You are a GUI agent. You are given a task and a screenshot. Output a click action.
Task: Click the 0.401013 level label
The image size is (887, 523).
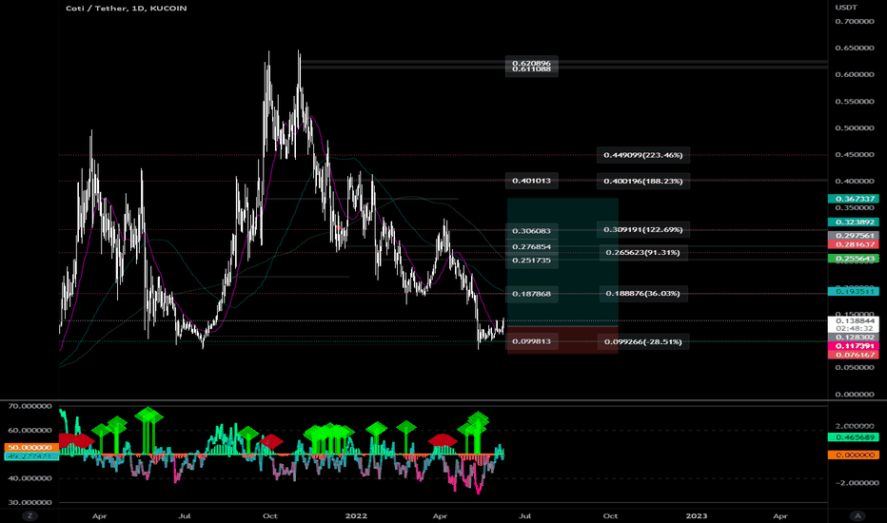pos(531,181)
